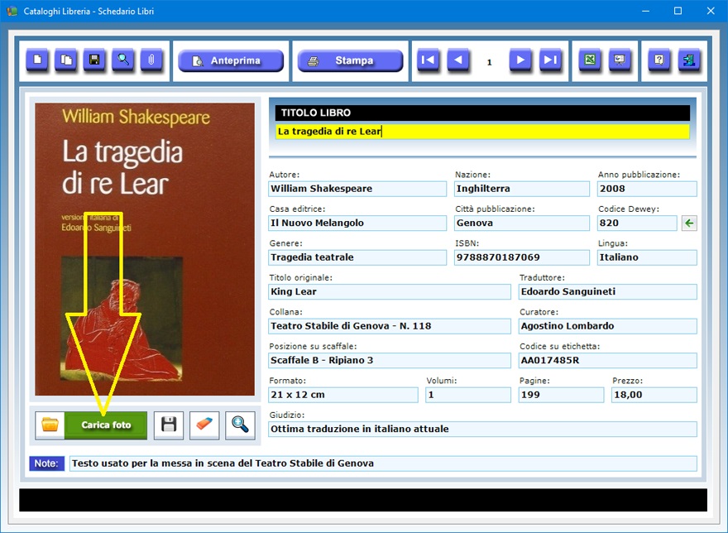Screen dimensions: 728x533
Task: Go to the next record
Action: pyautogui.click(x=520, y=60)
